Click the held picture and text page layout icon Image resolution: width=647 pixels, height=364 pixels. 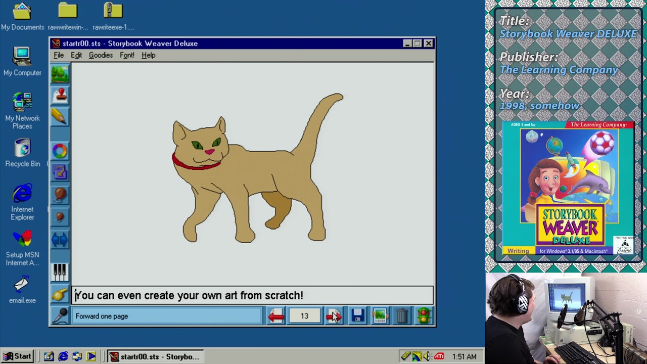tap(380, 316)
